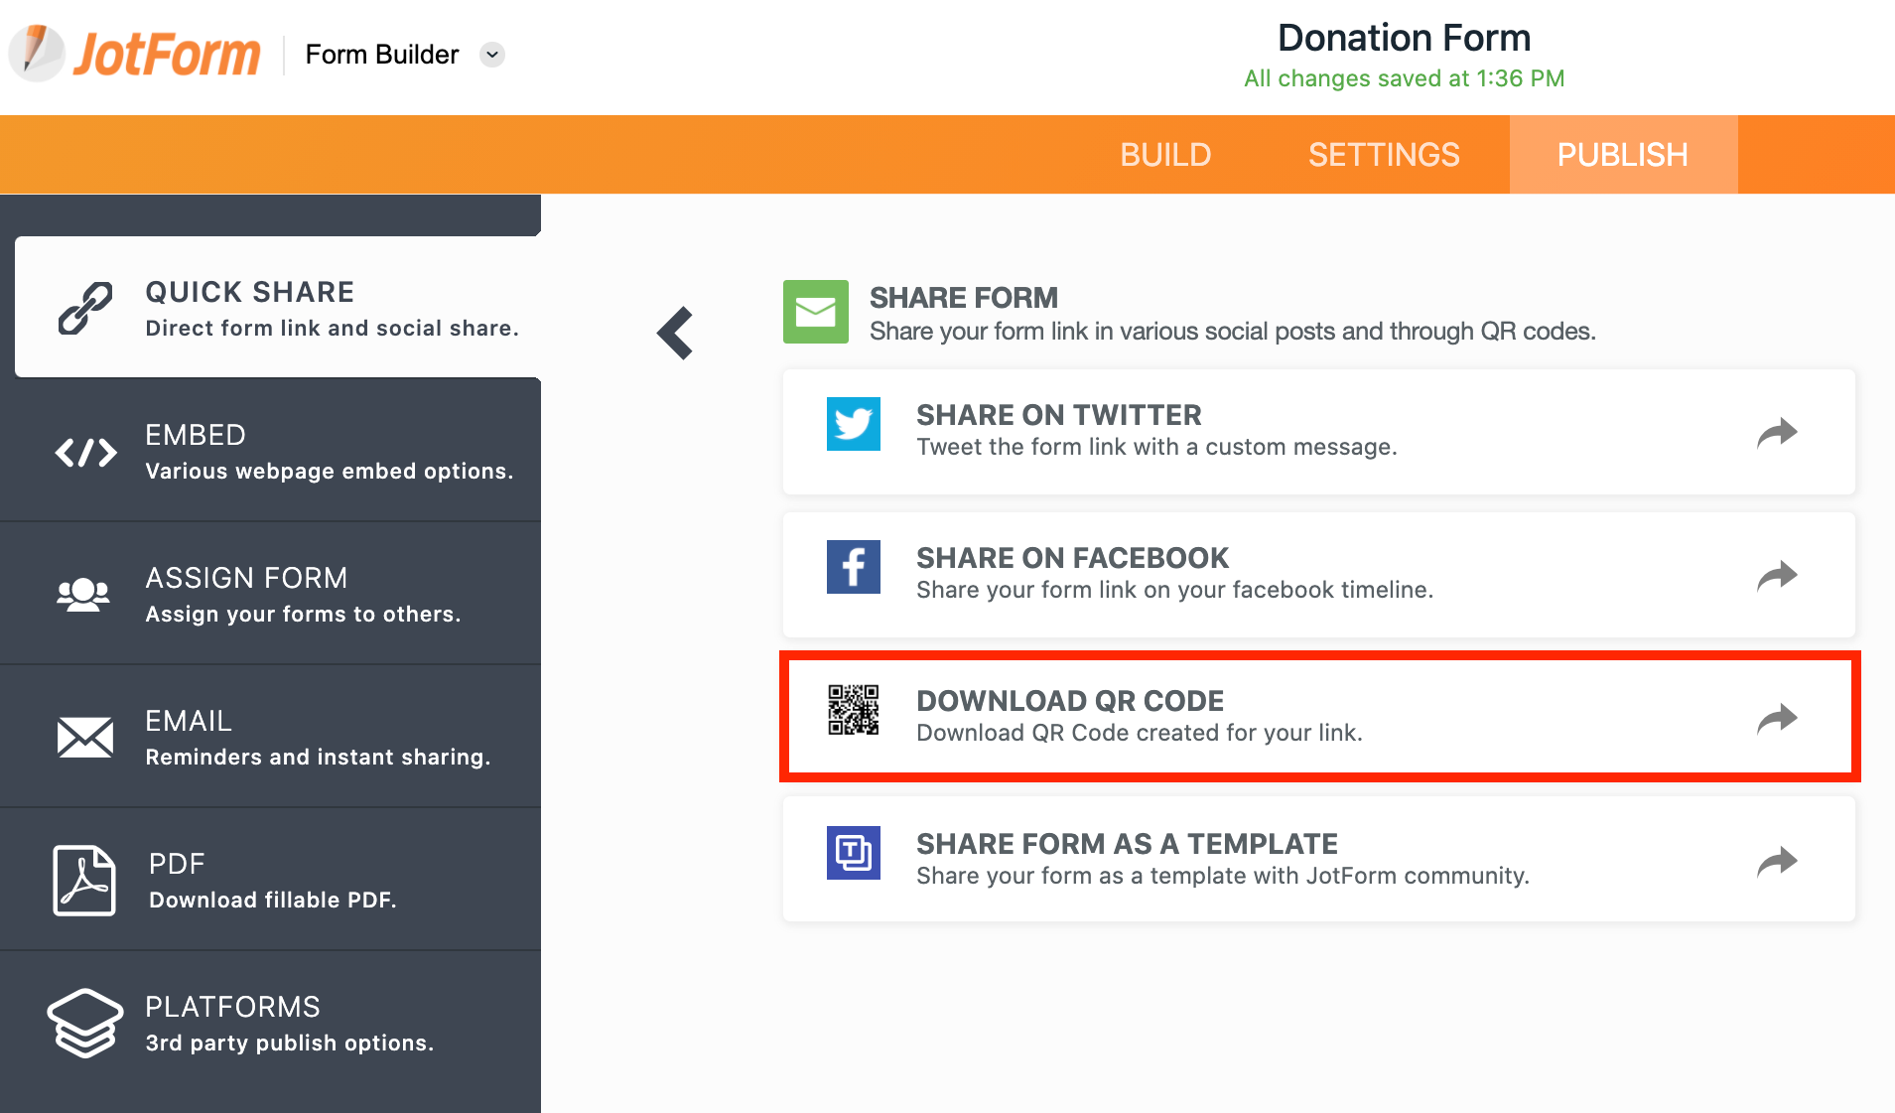Switch to the Settings tab
1895x1113 pixels.
click(x=1384, y=155)
